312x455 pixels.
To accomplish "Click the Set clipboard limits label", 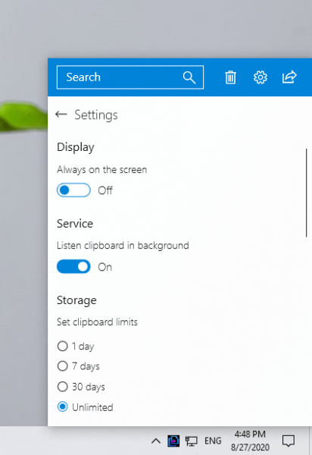I will coord(98,322).
